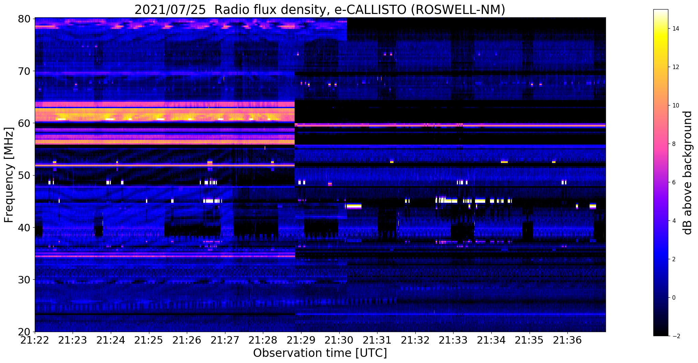The width and height of the screenshot is (698, 363).
Task: Click the 21:29 time tick label
Action: [301, 340]
